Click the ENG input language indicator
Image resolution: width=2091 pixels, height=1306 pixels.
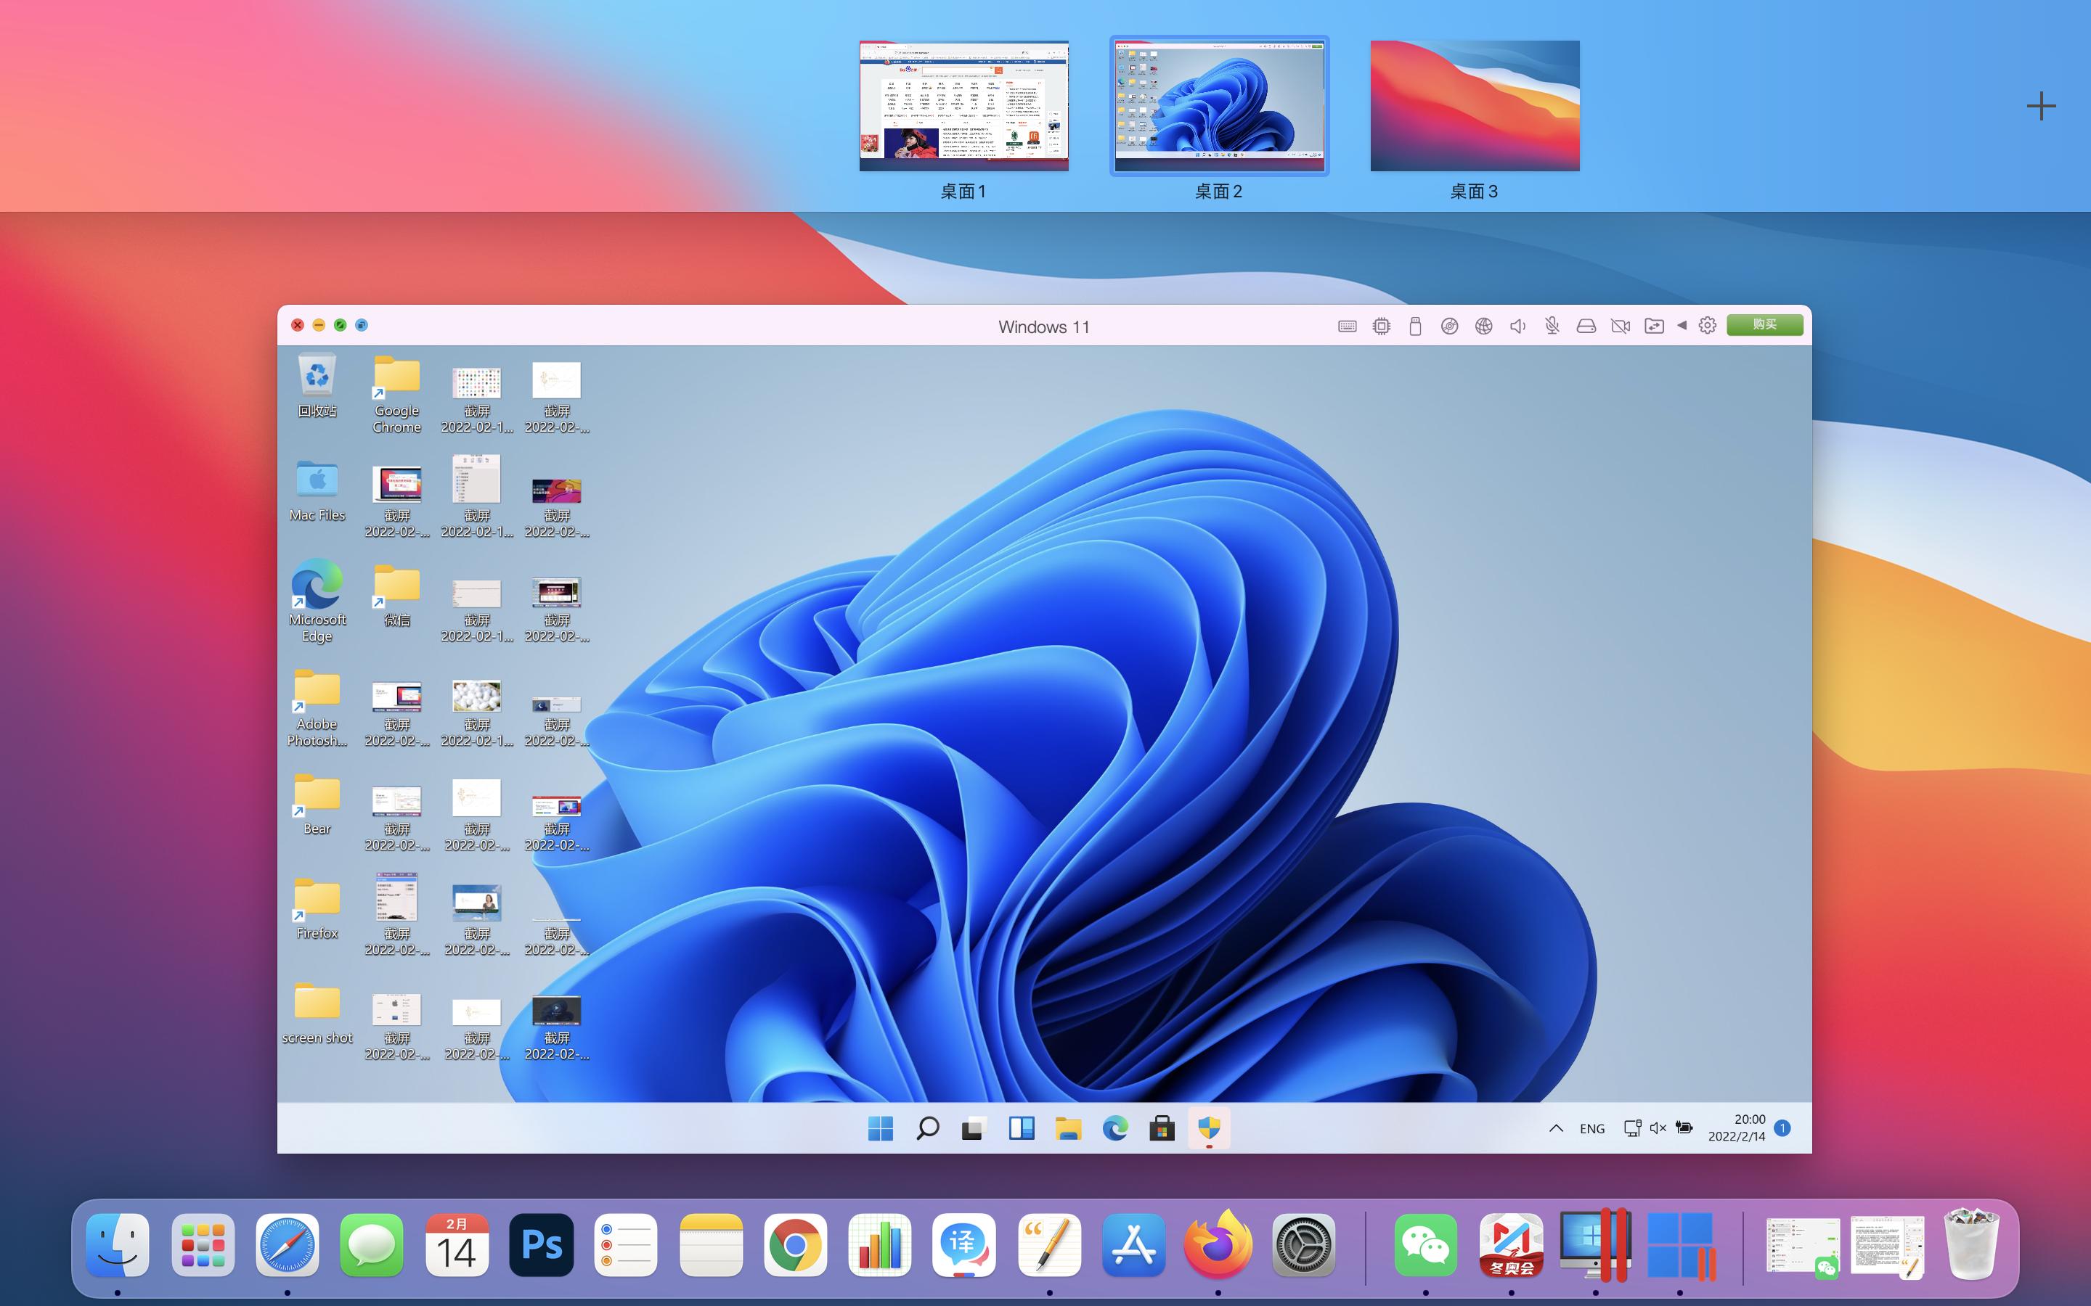pos(1591,1128)
